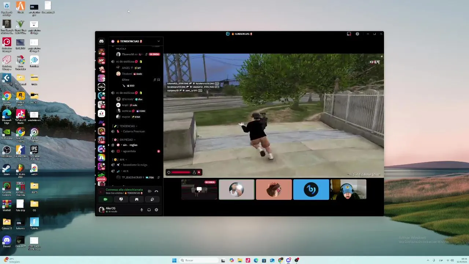Open Fortnite desktop shortcut
Viewport: 469px width, 264px height.
(x=34, y=224)
